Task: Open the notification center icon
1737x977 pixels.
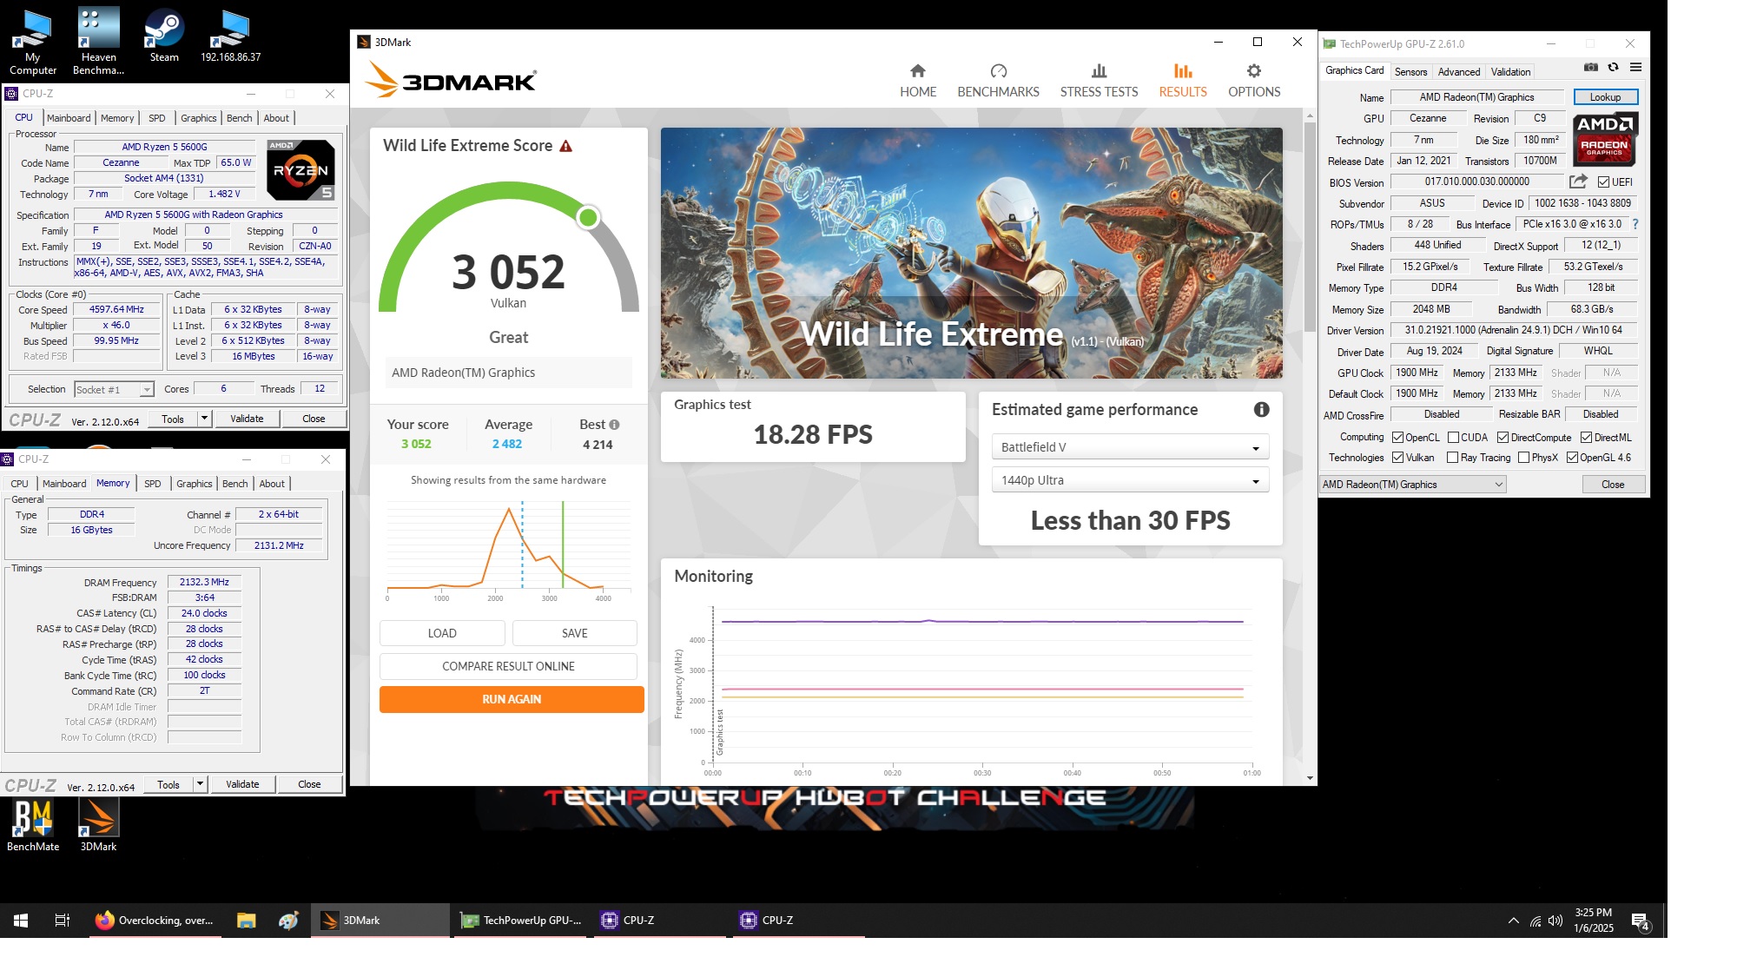Action: [1640, 921]
